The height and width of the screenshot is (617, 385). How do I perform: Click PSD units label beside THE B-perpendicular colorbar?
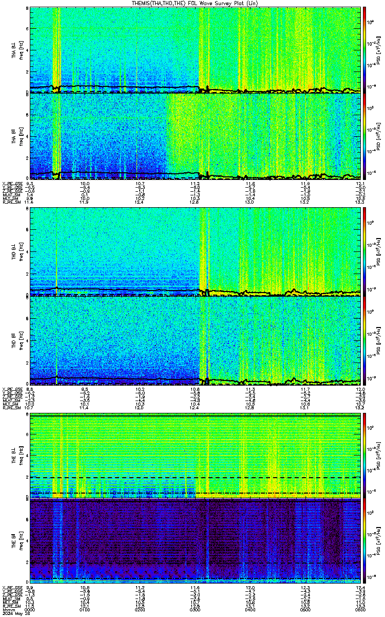tap(378, 455)
